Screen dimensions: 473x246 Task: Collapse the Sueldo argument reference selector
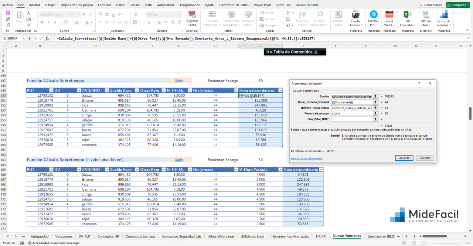(375, 96)
